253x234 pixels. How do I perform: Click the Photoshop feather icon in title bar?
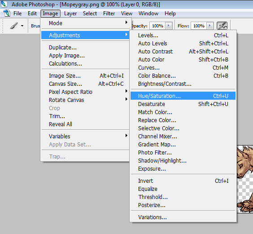click(4, 4)
